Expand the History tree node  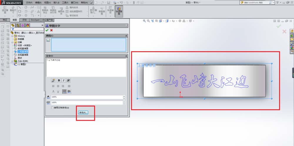(x=12, y=36)
